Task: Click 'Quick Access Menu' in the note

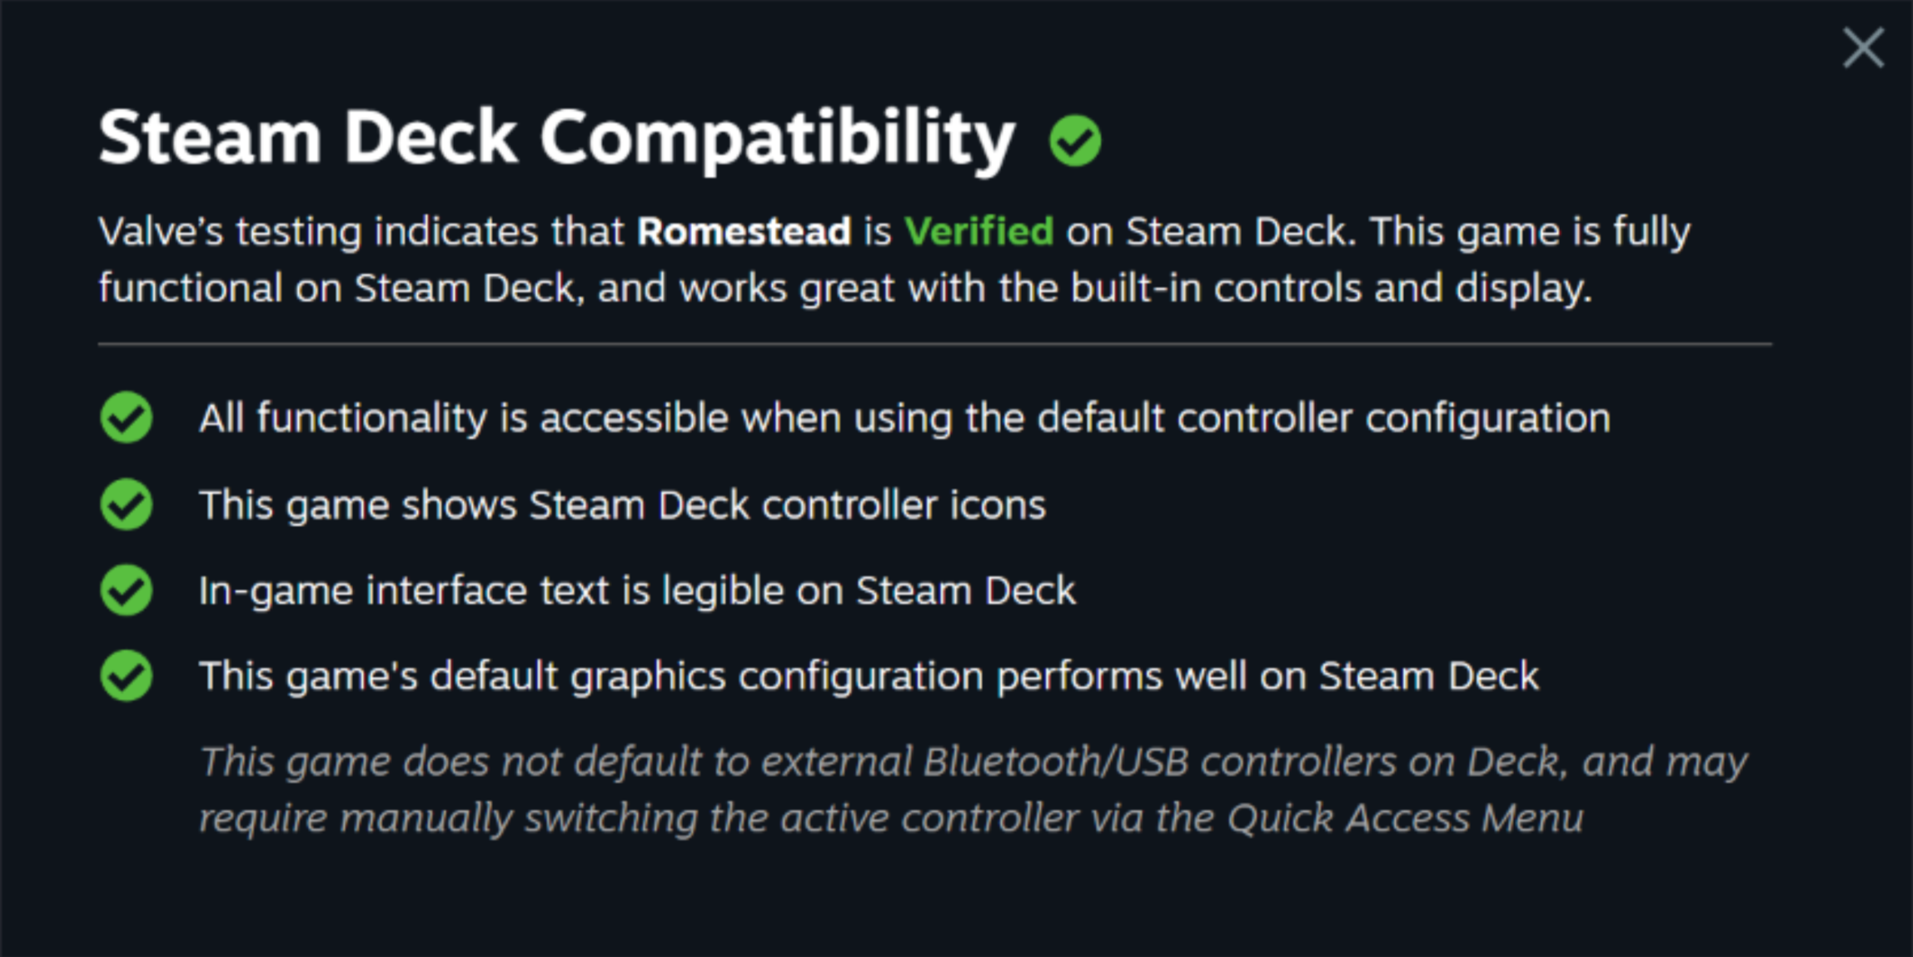Action: click(1405, 818)
